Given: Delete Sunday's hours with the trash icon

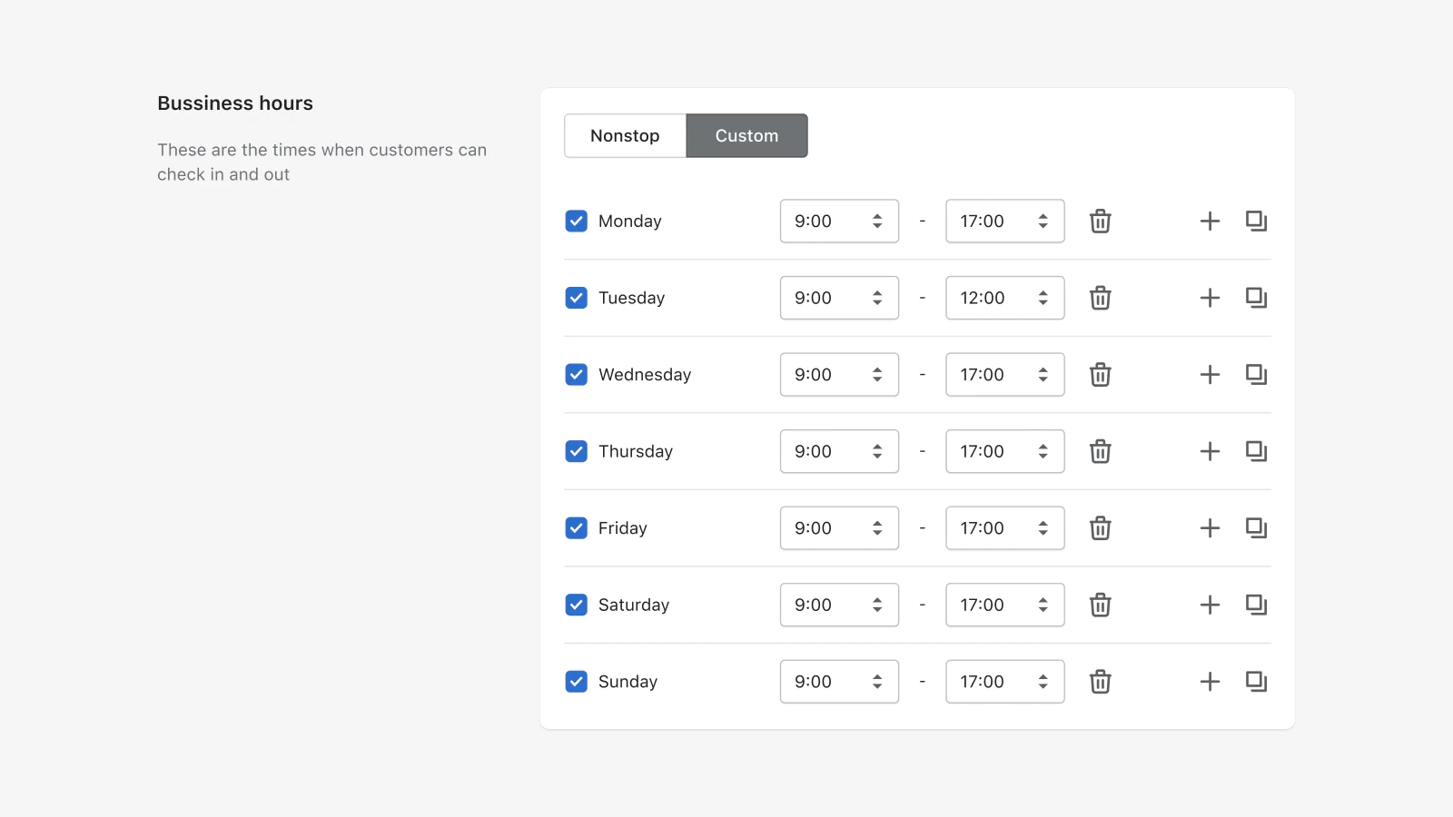Looking at the screenshot, I should (1100, 682).
